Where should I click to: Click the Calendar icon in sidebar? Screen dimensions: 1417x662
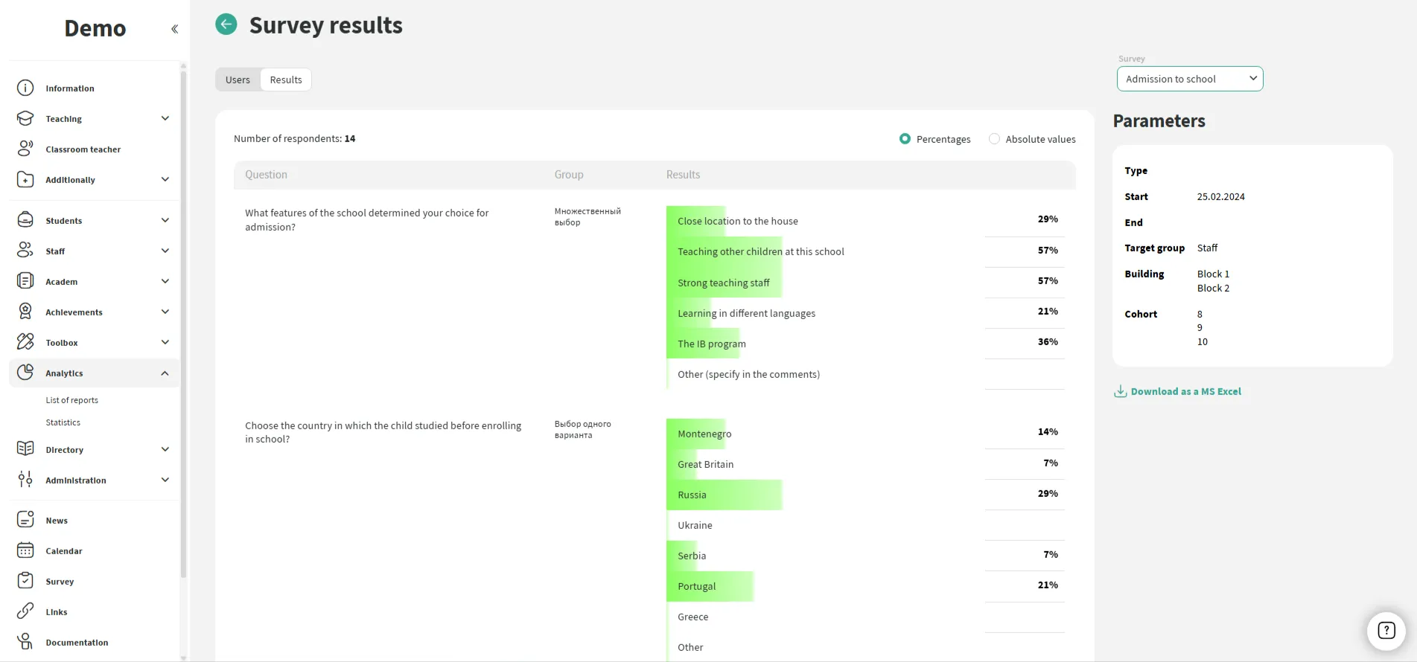[25, 550]
